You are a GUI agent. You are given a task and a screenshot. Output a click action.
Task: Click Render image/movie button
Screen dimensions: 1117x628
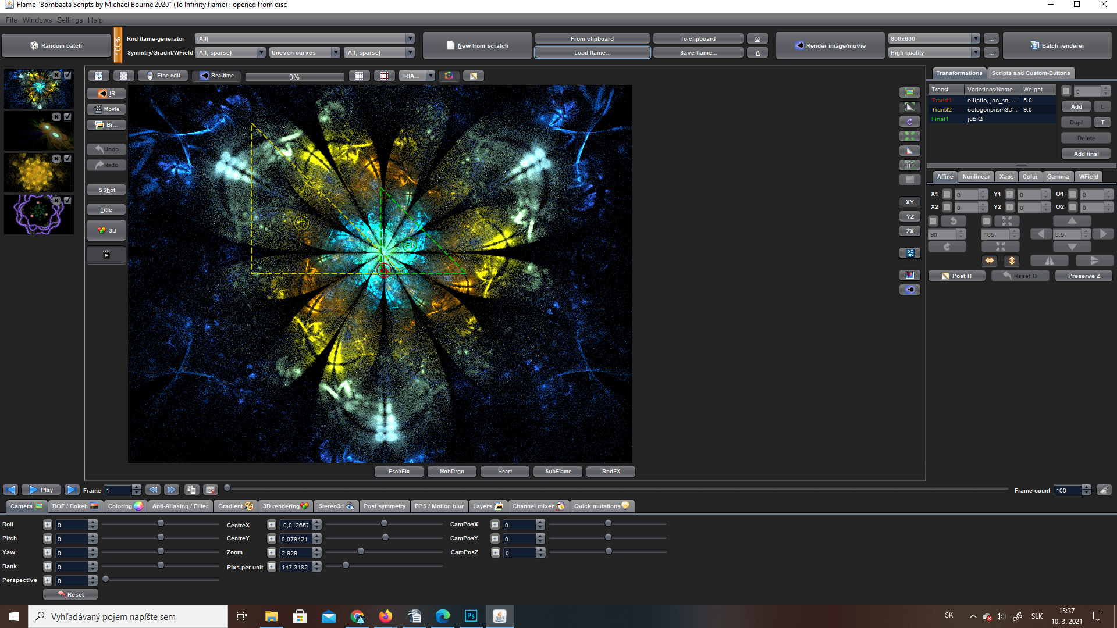pos(830,46)
